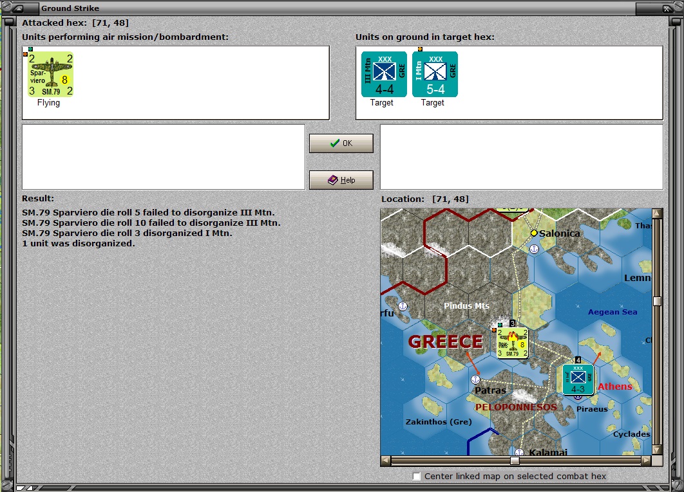
Task: Click result line 'die roll 3 disorganized I Mtn'
Action: point(127,233)
